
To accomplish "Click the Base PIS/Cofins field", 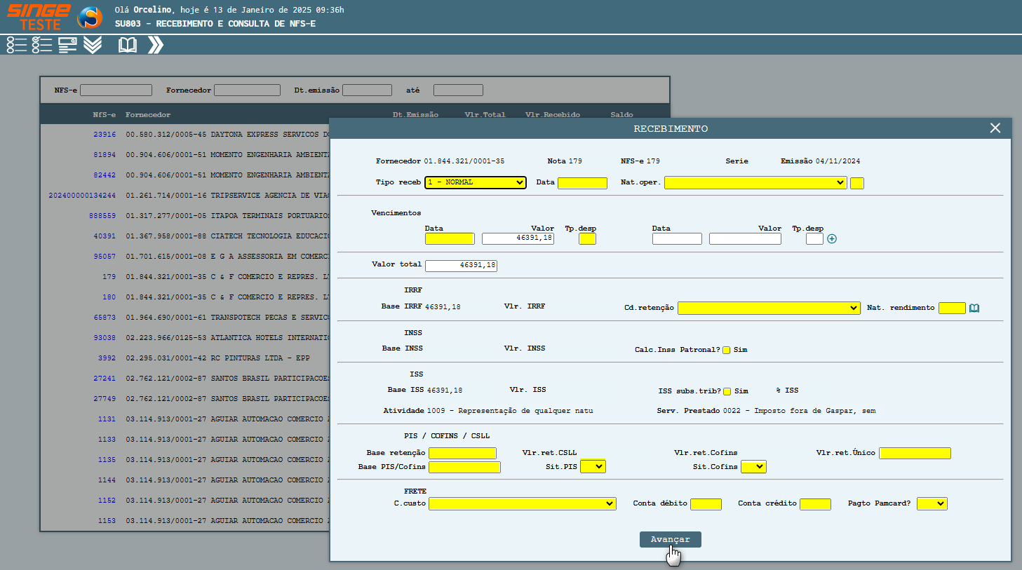I will click(x=464, y=467).
